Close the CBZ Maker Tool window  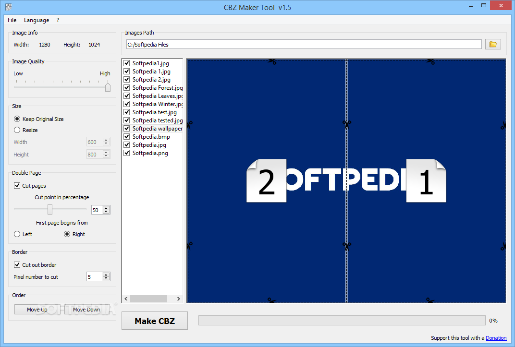pos(501,5)
